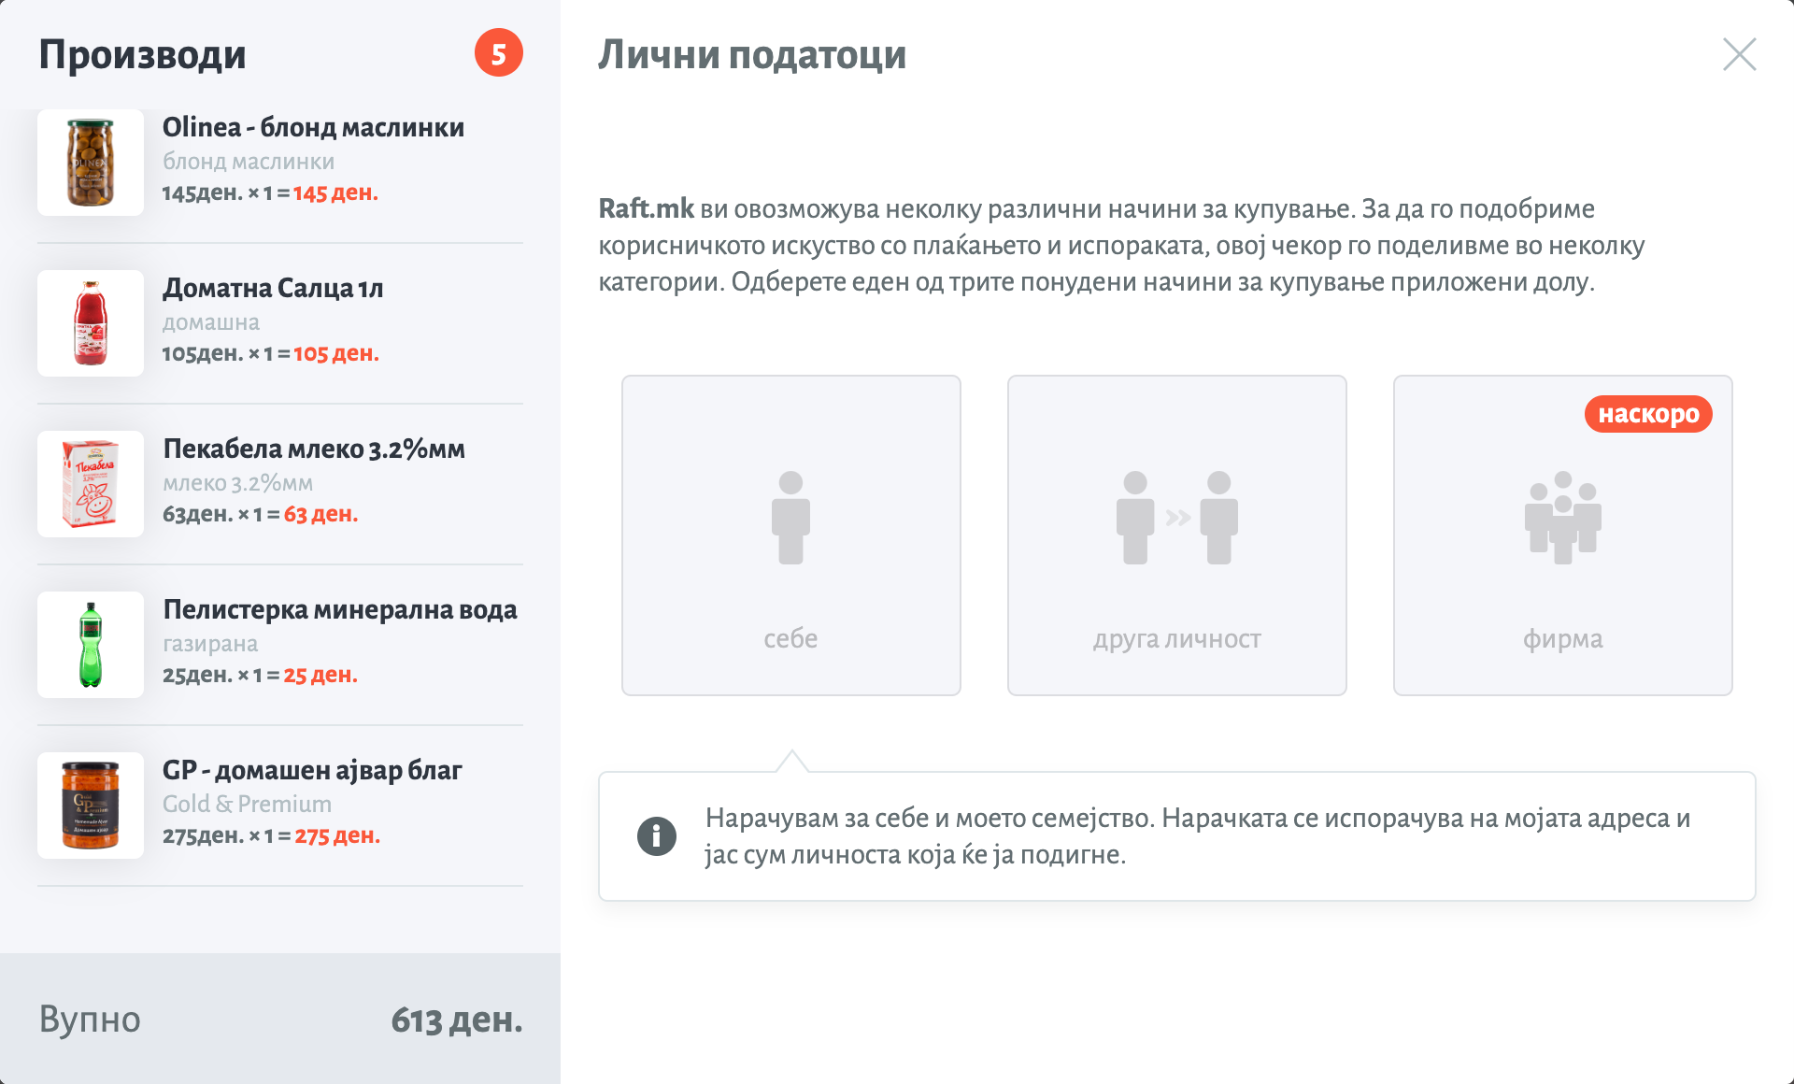Click the 145 ден. price total

pos(335,193)
